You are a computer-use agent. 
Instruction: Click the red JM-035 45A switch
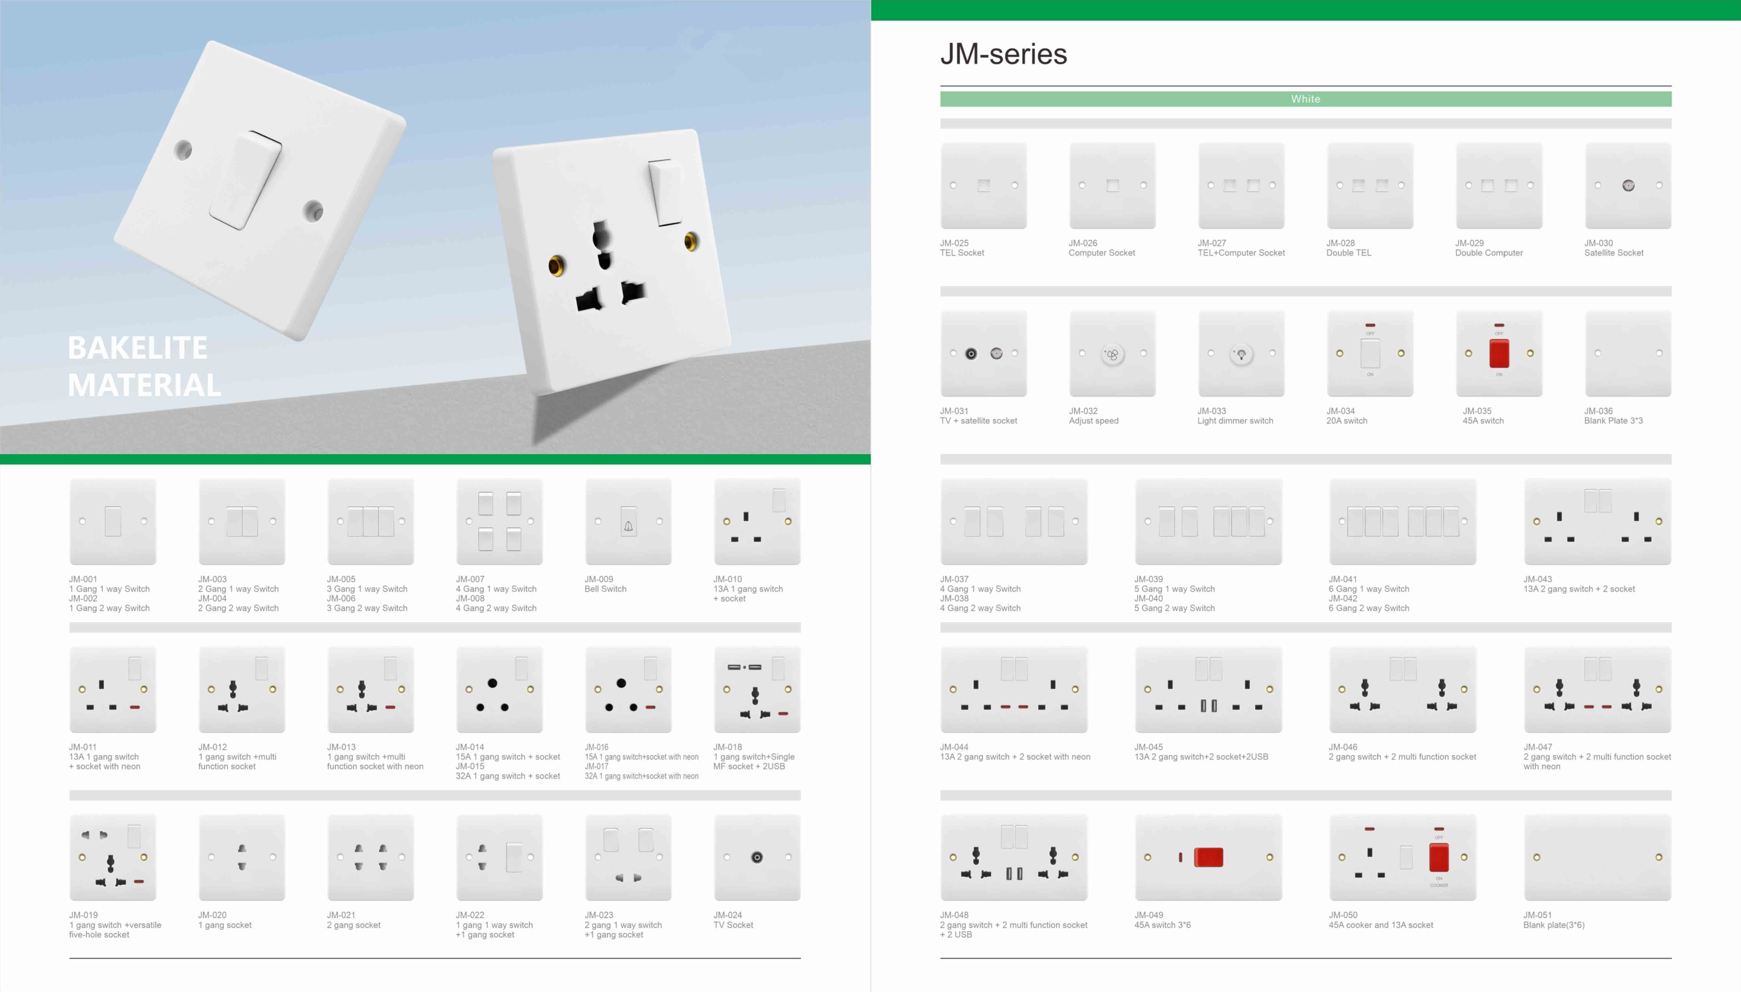pyautogui.click(x=1499, y=354)
